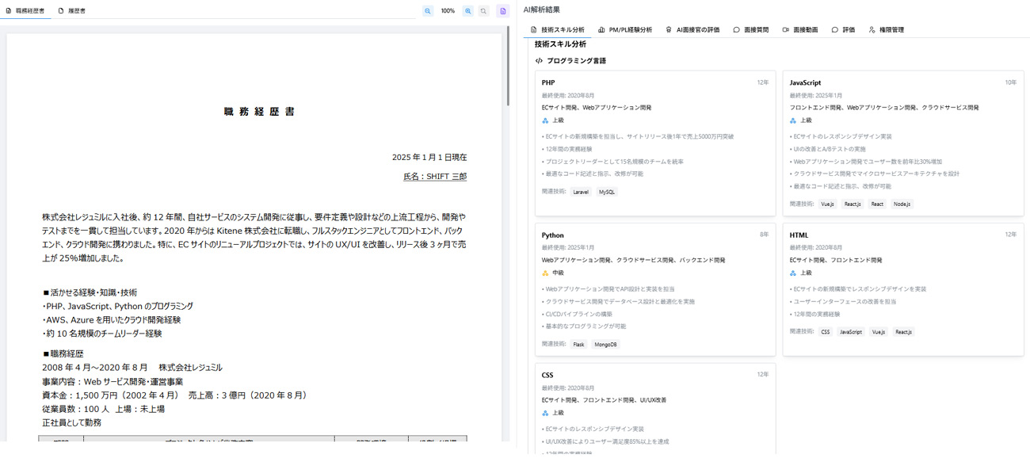Click the CSS card title
The width and height of the screenshot is (1030, 462).
547,375
